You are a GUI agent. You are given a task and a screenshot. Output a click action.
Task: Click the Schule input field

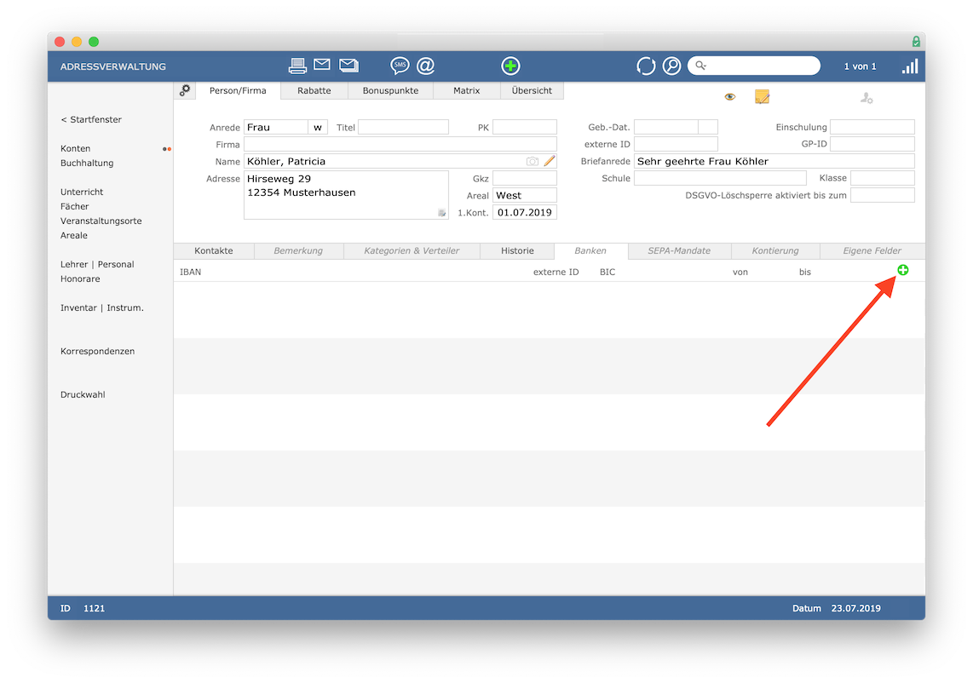(720, 179)
